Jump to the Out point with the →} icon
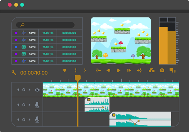Image resolution: width=189 pixels, height=132 pixels. (x=139, y=70)
